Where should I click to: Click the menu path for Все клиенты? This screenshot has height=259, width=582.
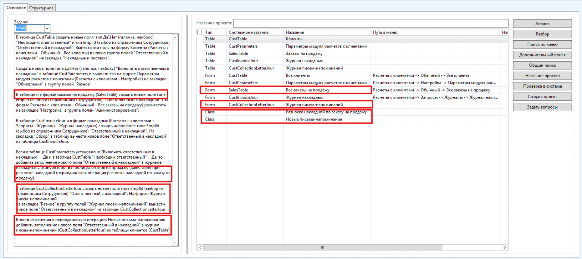(x=435, y=75)
